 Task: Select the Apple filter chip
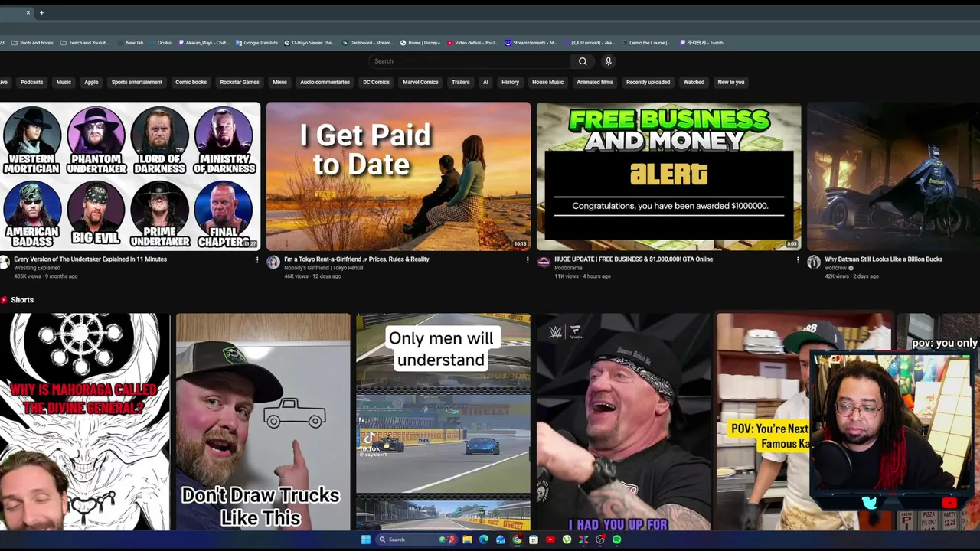point(91,82)
